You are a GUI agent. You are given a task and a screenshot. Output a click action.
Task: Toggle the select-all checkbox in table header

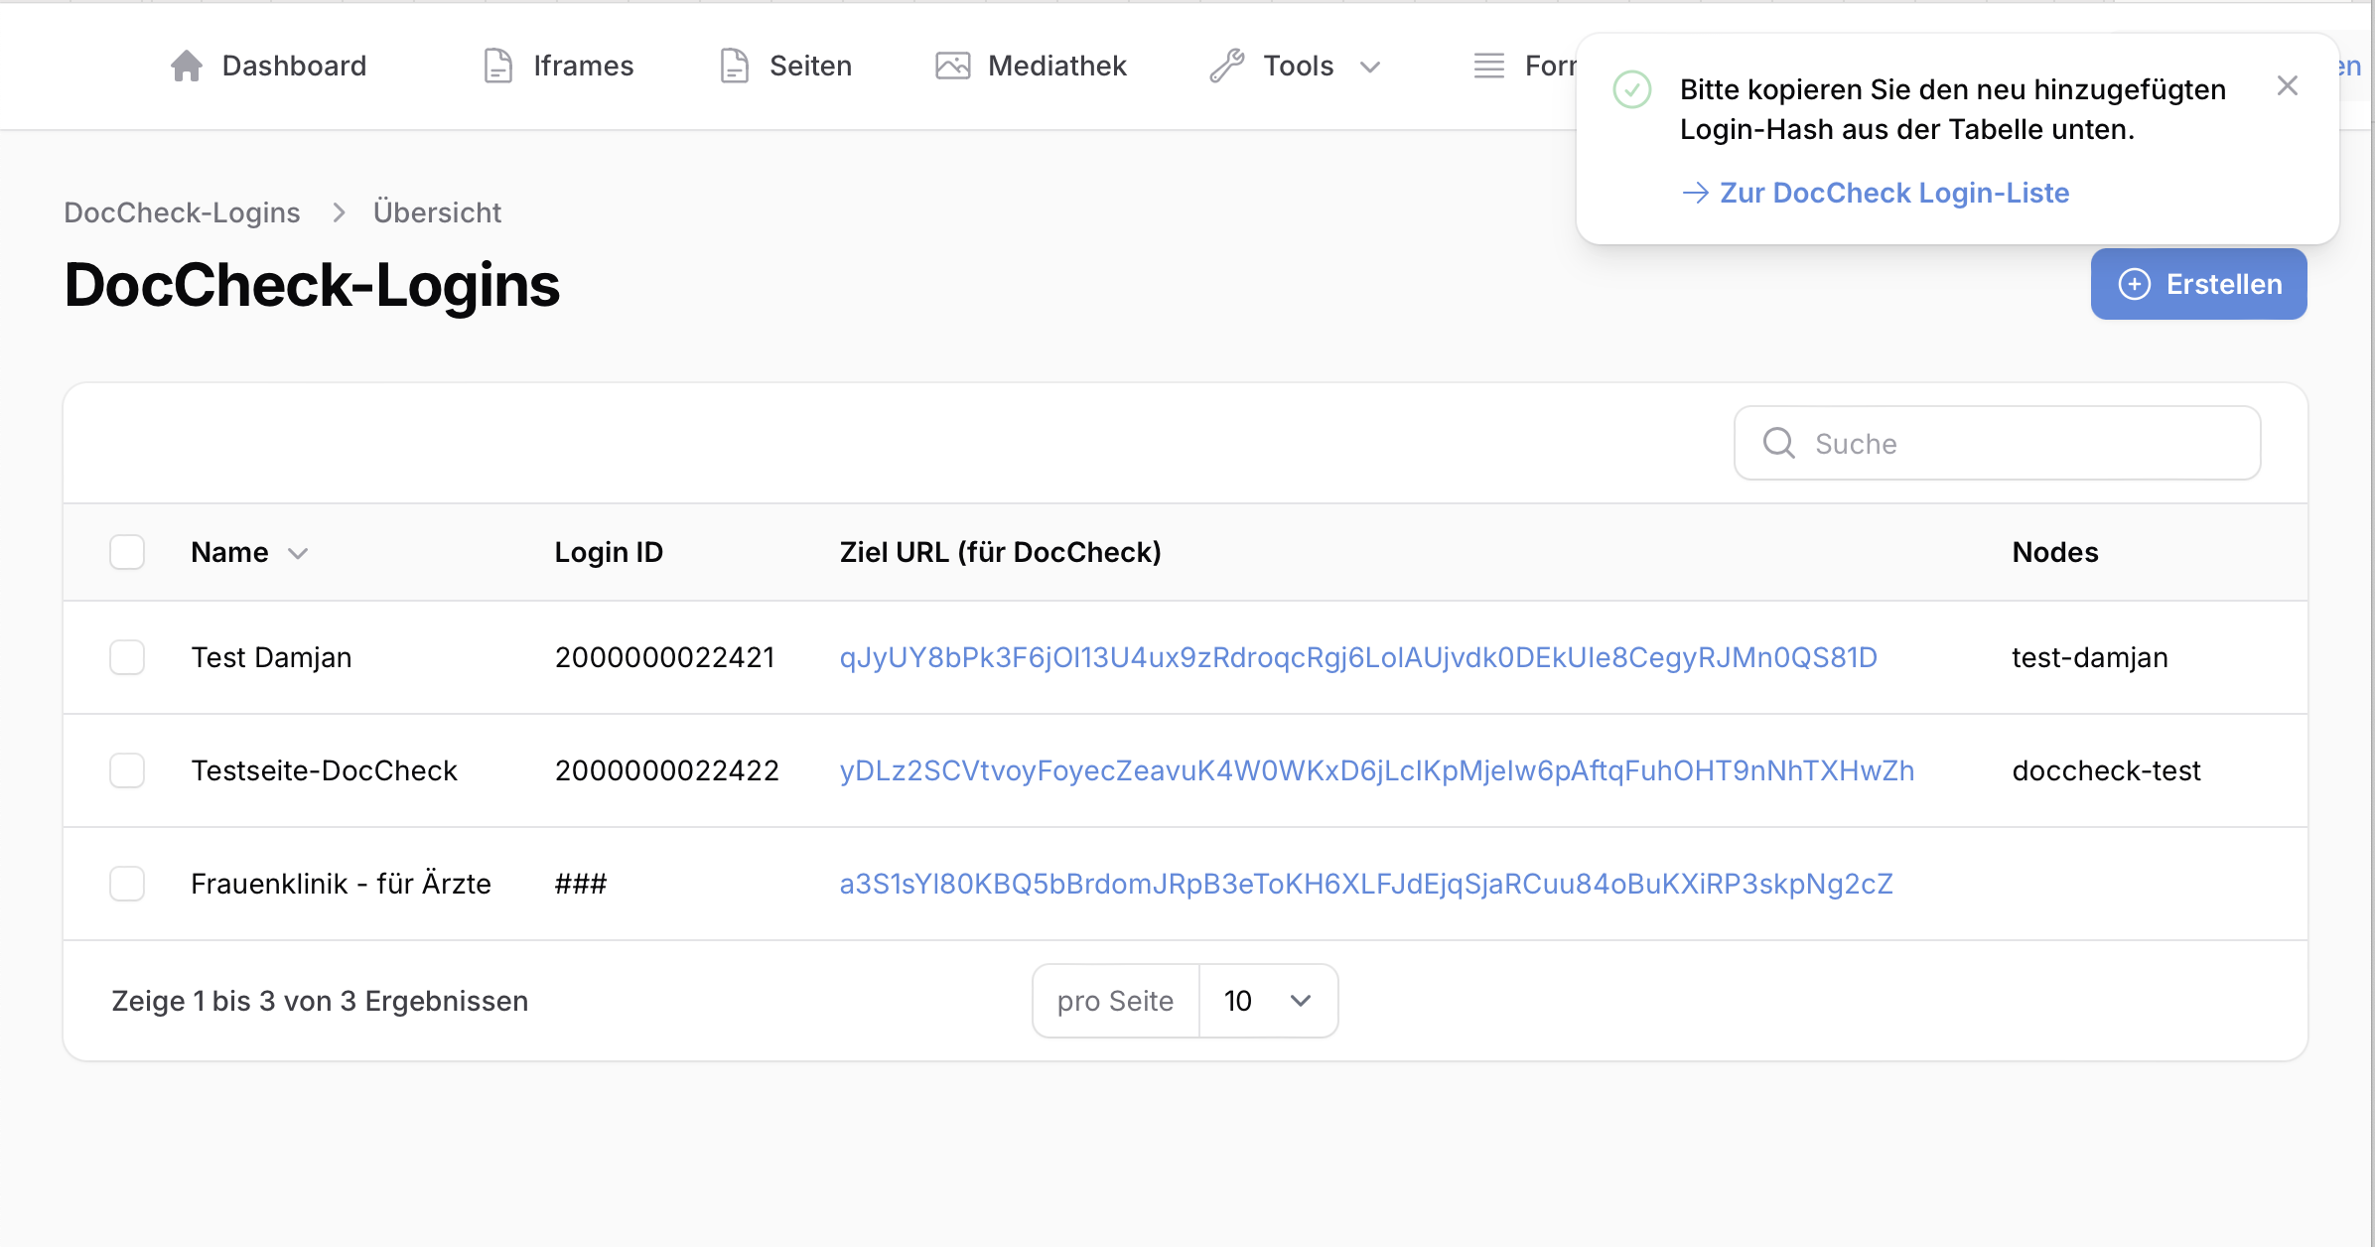point(127,552)
